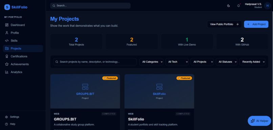This screenshot has height=130, width=273.
Task: Open notifications via the bell icon
Action: 238,6
